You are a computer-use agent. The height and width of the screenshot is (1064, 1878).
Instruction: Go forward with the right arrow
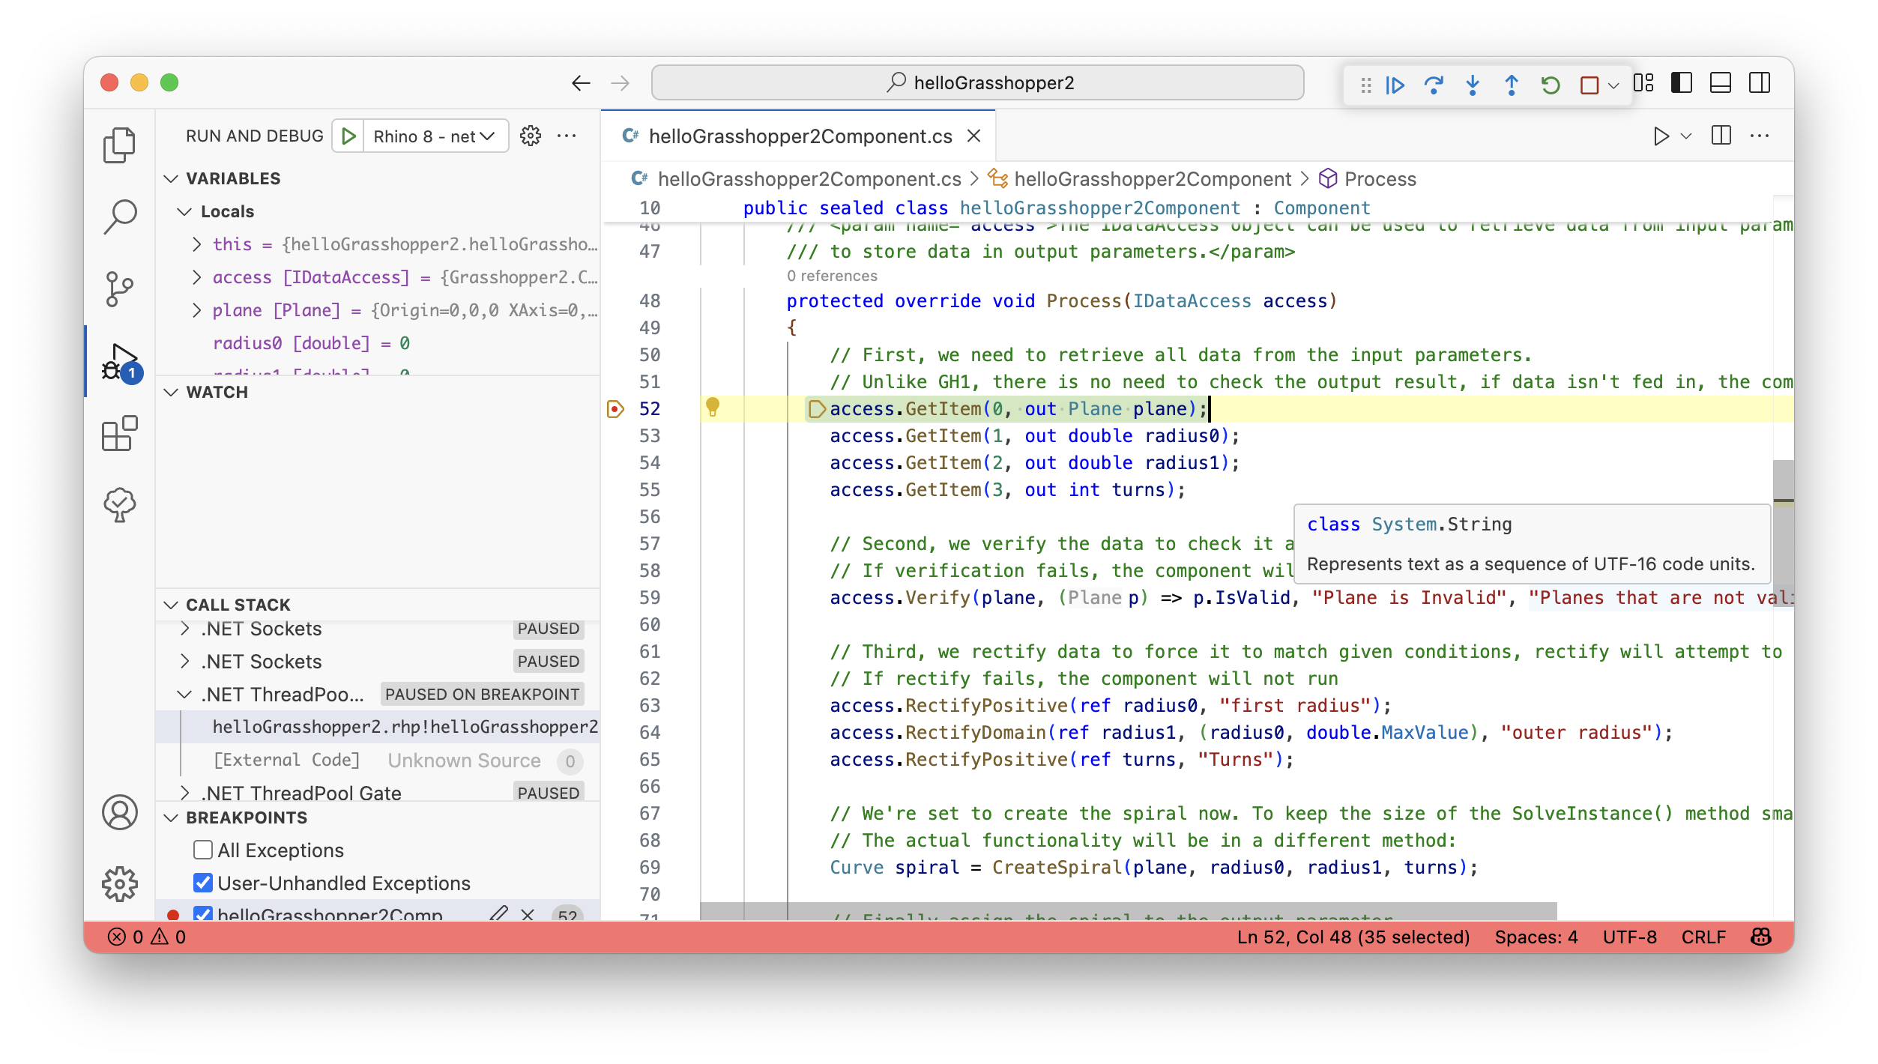pos(621,83)
